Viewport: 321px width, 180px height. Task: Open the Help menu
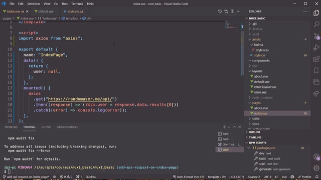tap(90, 3)
